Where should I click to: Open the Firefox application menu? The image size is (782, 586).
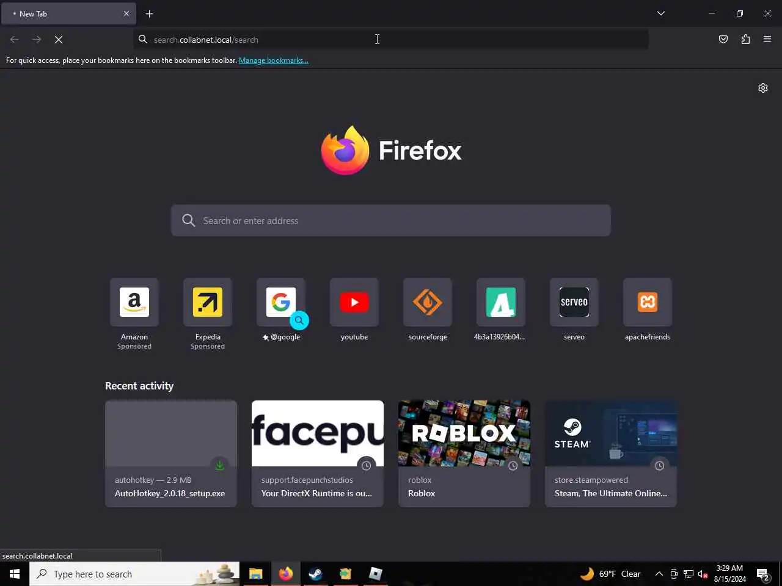[767, 39]
